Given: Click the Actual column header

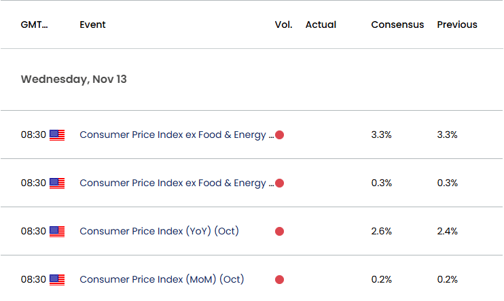Looking at the screenshot, I should (321, 24).
